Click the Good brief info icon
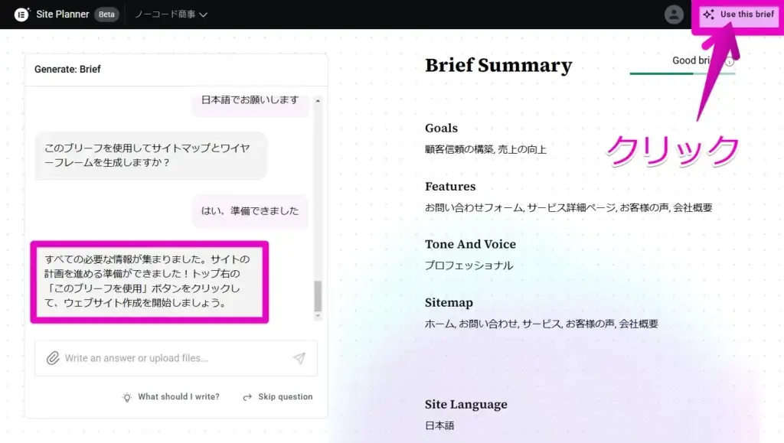The height and width of the screenshot is (443, 784). tap(730, 61)
